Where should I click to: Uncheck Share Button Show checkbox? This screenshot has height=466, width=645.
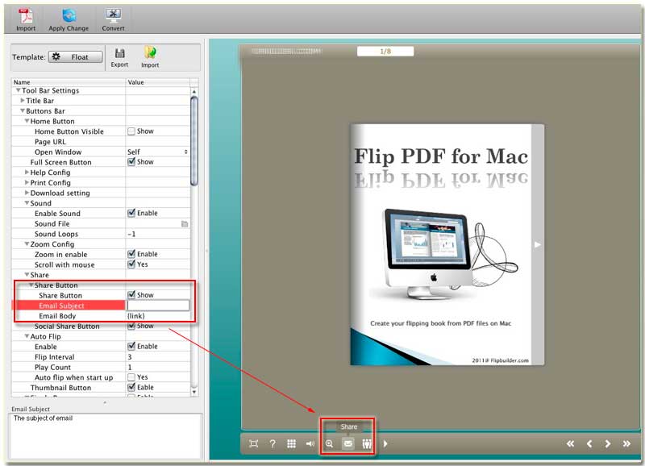[131, 294]
